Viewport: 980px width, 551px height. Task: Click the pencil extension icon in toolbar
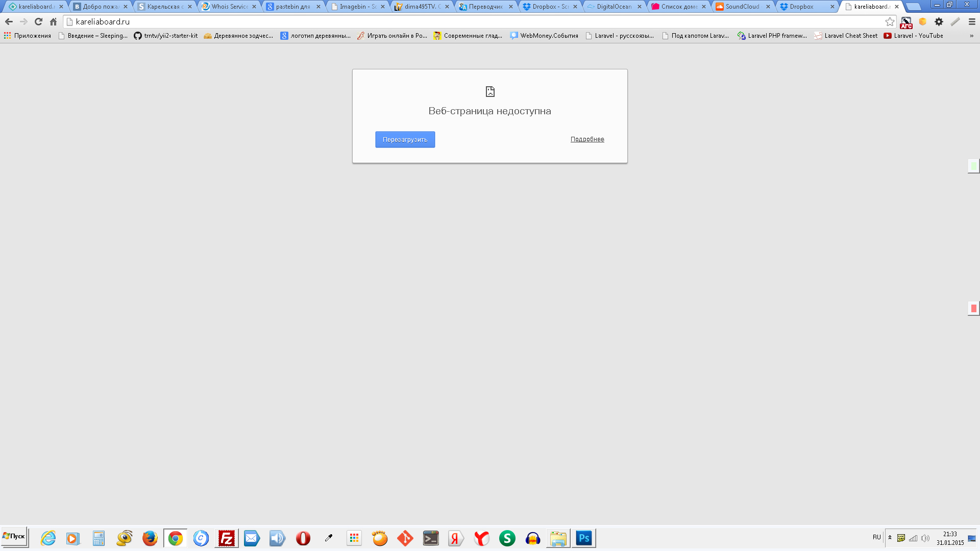click(955, 22)
